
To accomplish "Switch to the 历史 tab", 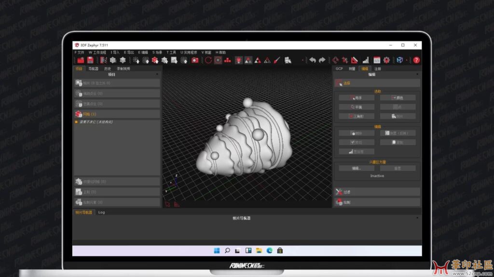I will tap(108, 68).
